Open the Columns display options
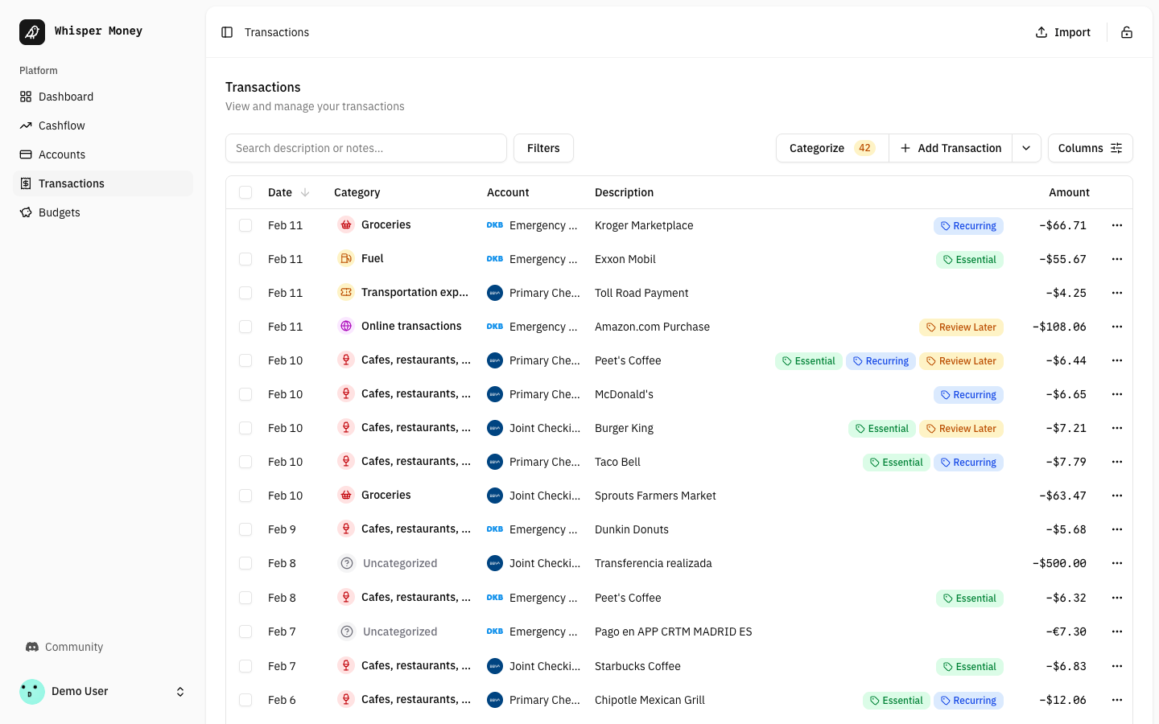1159x724 pixels. click(1090, 148)
